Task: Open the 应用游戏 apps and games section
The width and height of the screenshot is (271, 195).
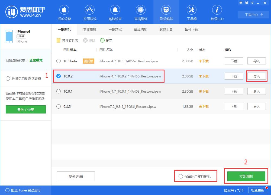Action: pyautogui.click(x=89, y=12)
